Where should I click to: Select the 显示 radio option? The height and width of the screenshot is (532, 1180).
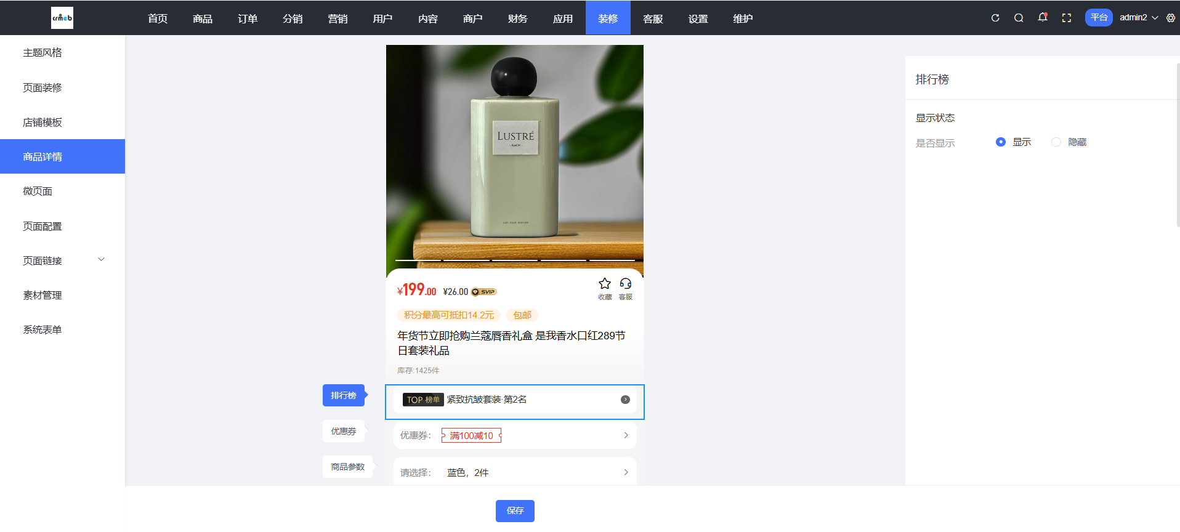coord(1001,142)
